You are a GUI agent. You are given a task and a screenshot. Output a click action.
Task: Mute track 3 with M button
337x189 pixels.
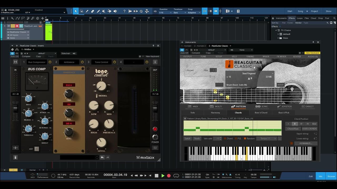[9, 26]
